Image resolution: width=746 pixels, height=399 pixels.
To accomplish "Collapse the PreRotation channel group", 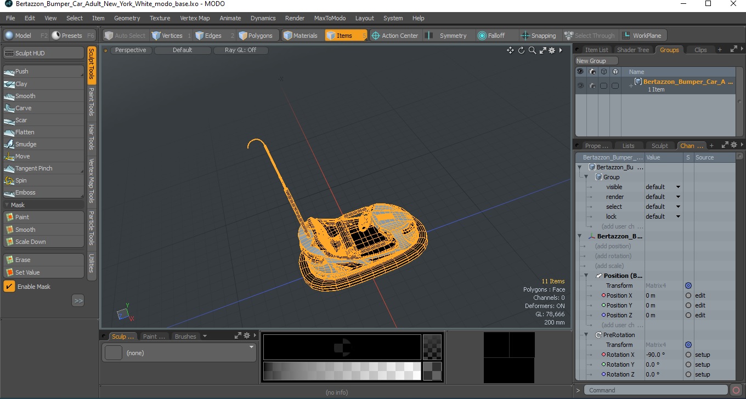I will point(586,335).
